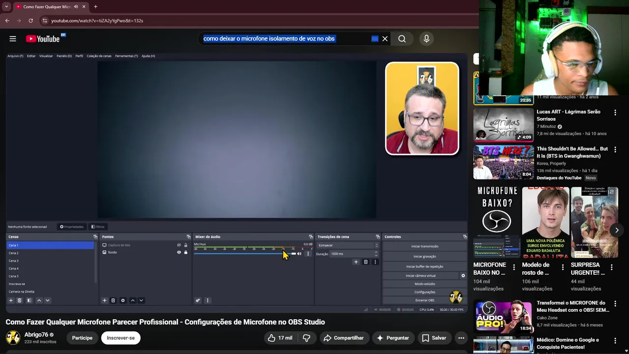This screenshot has width=629, height=354.
Task: Open transition properties three-dots menu
Action: (x=375, y=262)
